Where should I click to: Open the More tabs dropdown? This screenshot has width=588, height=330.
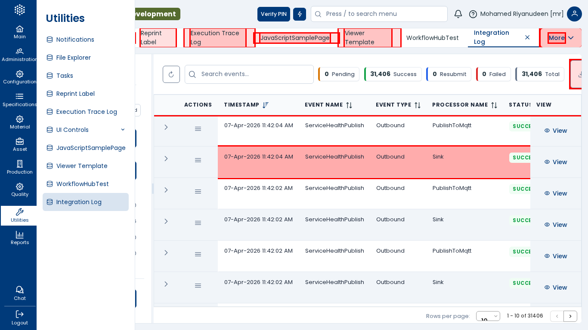tap(561, 38)
